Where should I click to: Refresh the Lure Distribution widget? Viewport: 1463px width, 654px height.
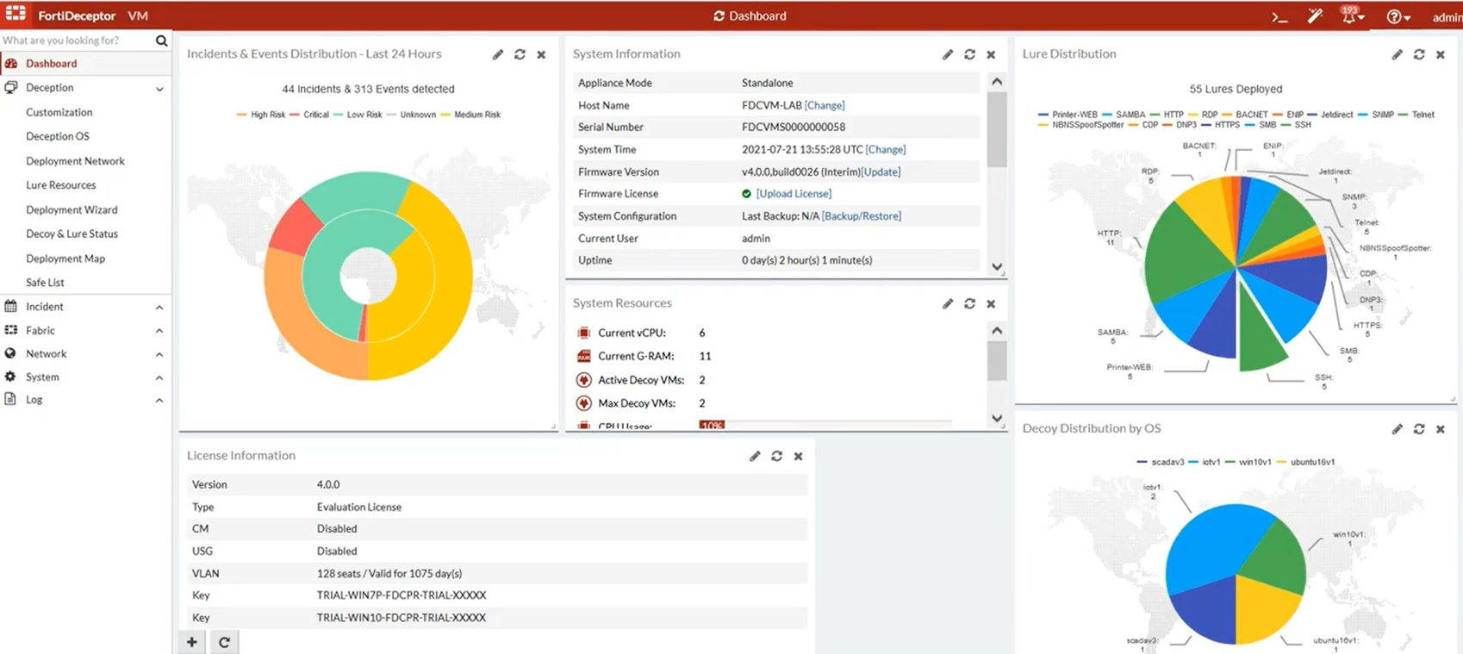pos(1419,54)
